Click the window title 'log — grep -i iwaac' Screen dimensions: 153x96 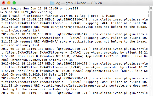pos(71,3)
